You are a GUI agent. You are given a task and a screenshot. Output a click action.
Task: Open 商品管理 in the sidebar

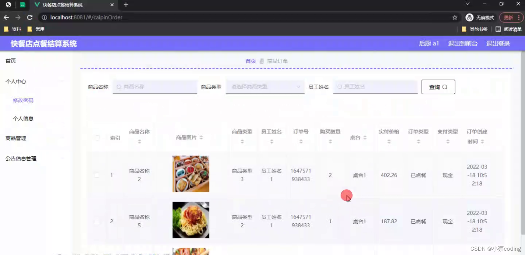pyautogui.click(x=16, y=138)
